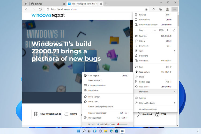Open the Favorites toolbar icon

(154, 9)
